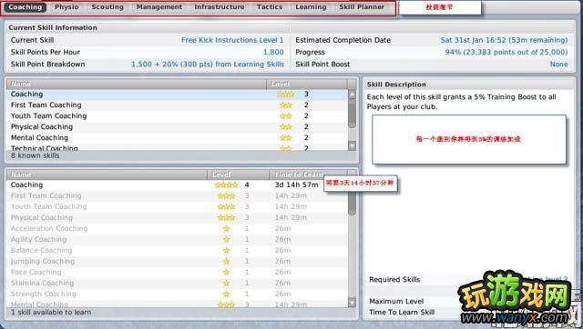Select Acceleration Coaching in the skill list
Image resolution: width=583 pixels, height=329 pixels.
178,228
